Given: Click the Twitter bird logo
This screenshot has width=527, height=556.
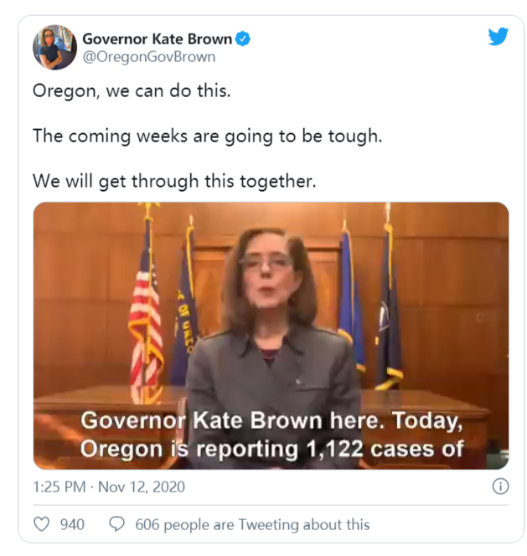Looking at the screenshot, I should 498,37.
